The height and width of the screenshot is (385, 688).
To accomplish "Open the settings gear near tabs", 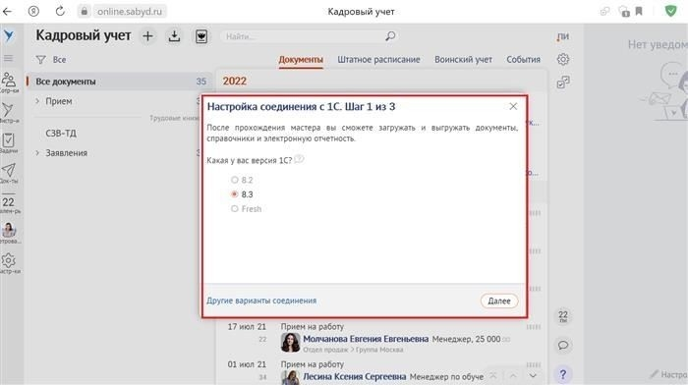I will coord(563,59).
